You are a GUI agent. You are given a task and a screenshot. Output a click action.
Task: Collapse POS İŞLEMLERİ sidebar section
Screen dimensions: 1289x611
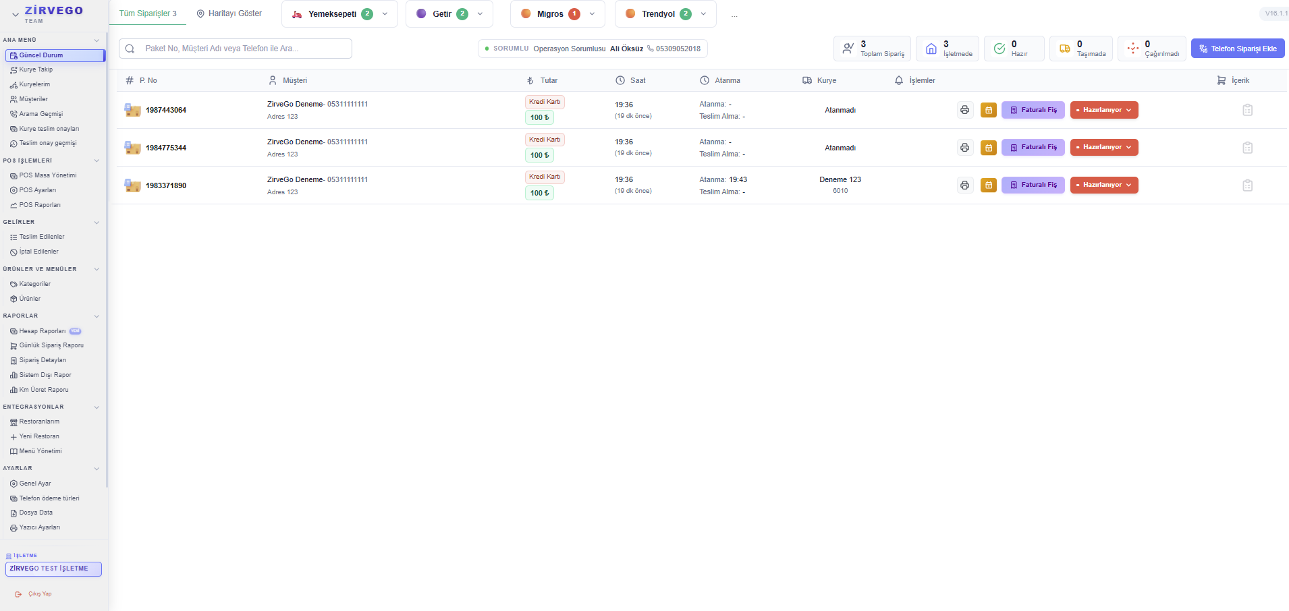[97, 161]
